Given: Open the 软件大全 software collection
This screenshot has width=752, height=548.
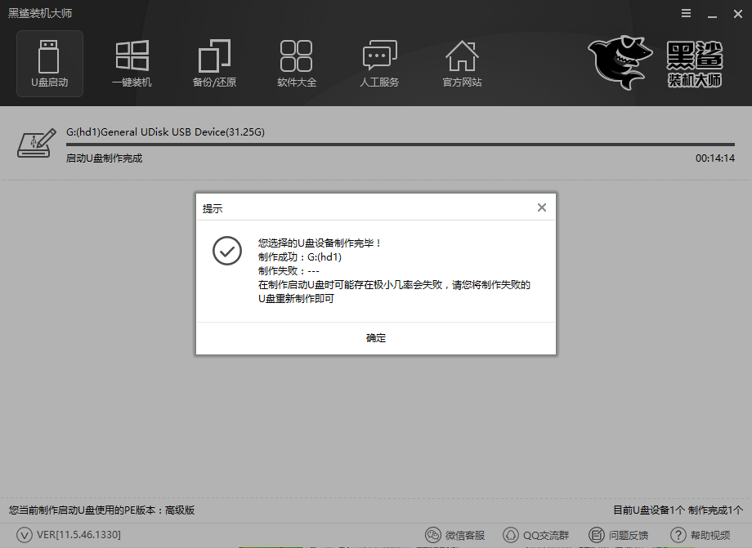Looking at the screenshot, I should [297, 62].
